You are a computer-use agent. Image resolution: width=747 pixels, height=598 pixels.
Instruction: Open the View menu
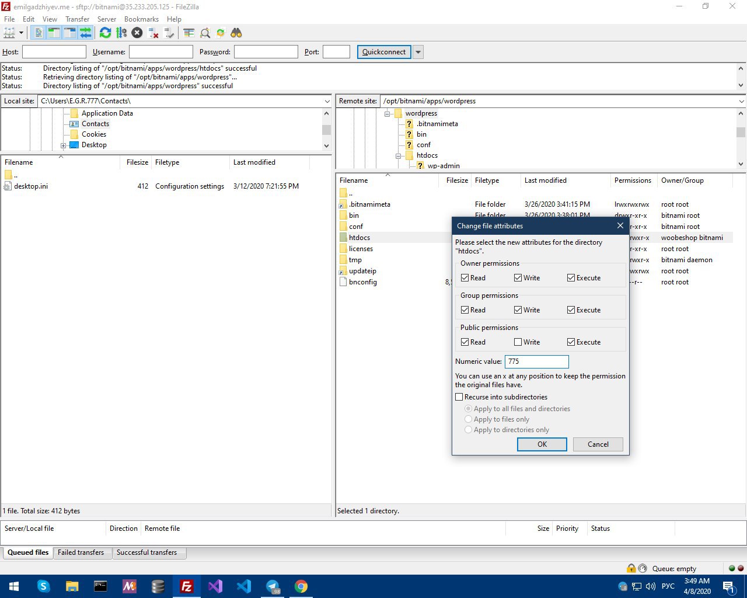pos(50,19)
